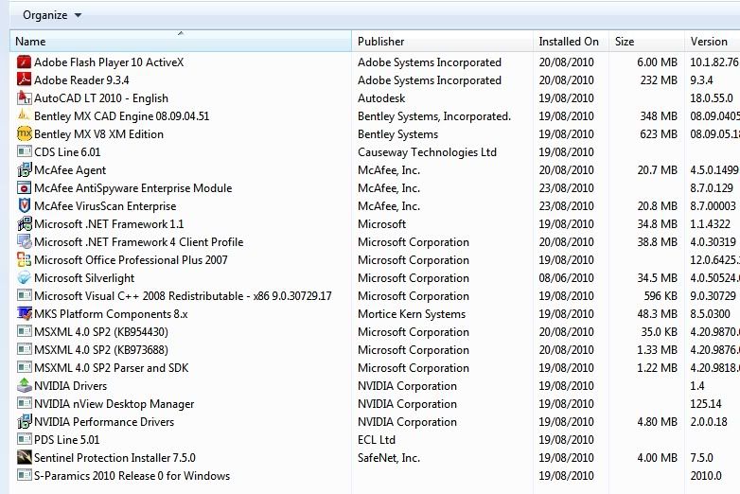Select 'Adobe Reader 9.3.4' program name
The width and height of the screenshot is (740, 494).
[81, 80]
